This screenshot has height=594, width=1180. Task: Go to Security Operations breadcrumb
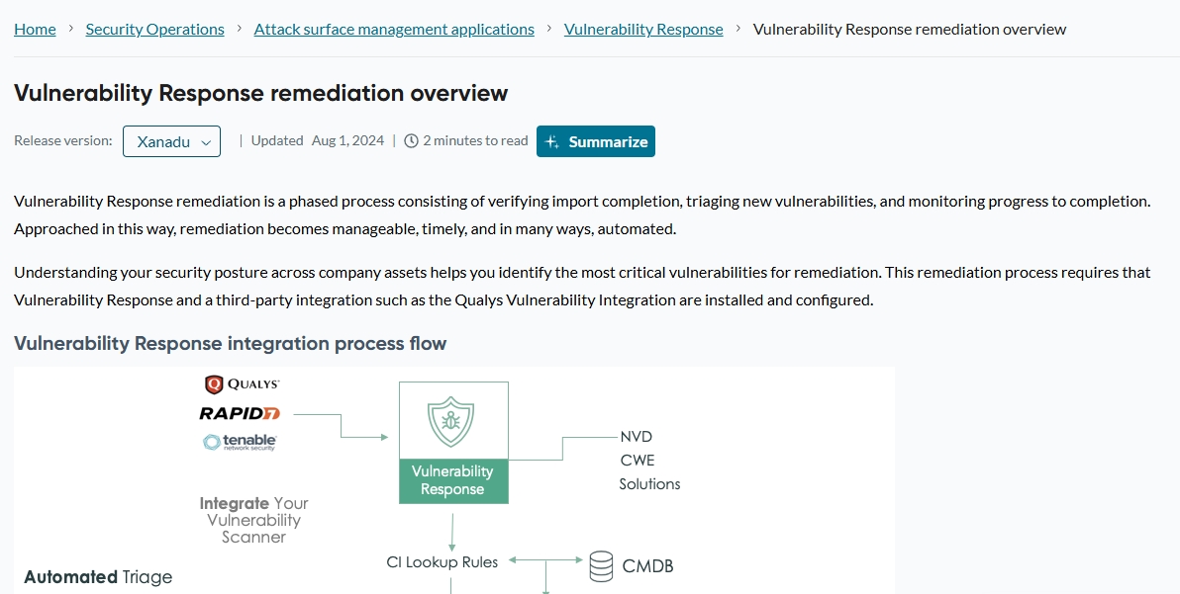click(154, 30)
